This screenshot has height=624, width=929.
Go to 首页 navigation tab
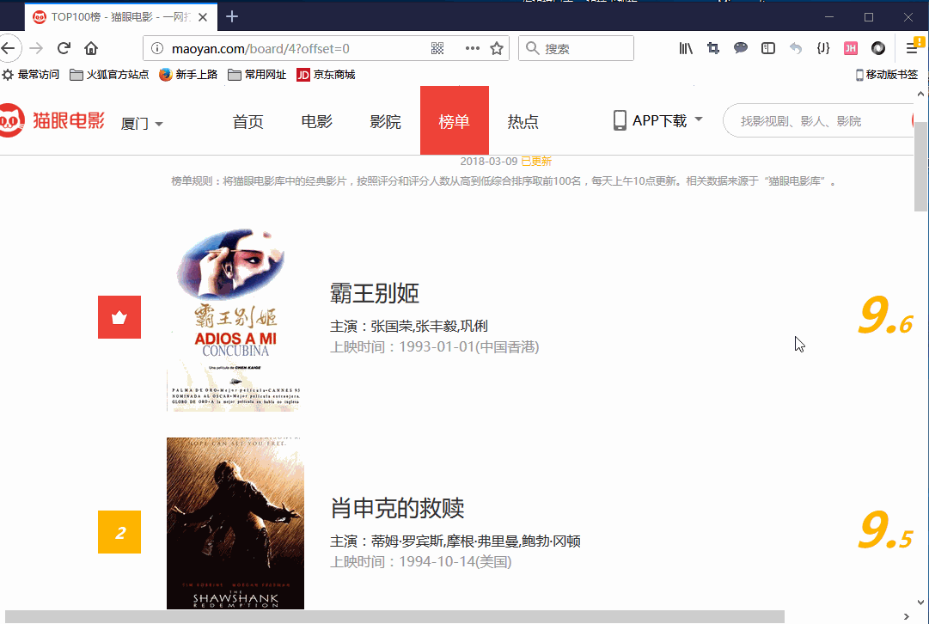[248, 121]
